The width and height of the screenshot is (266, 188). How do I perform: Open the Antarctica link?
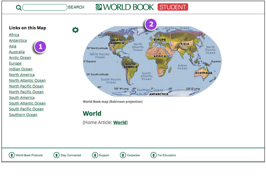coord(18,40)
